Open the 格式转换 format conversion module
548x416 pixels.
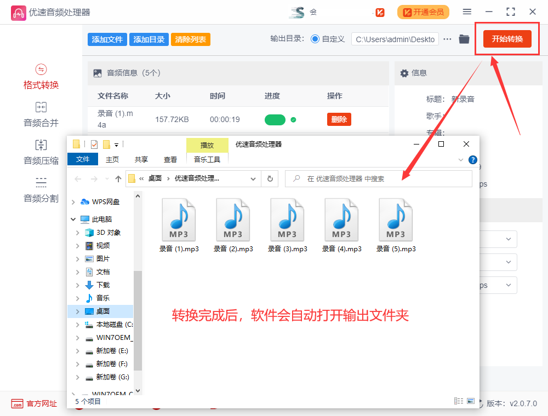(41, 77)
